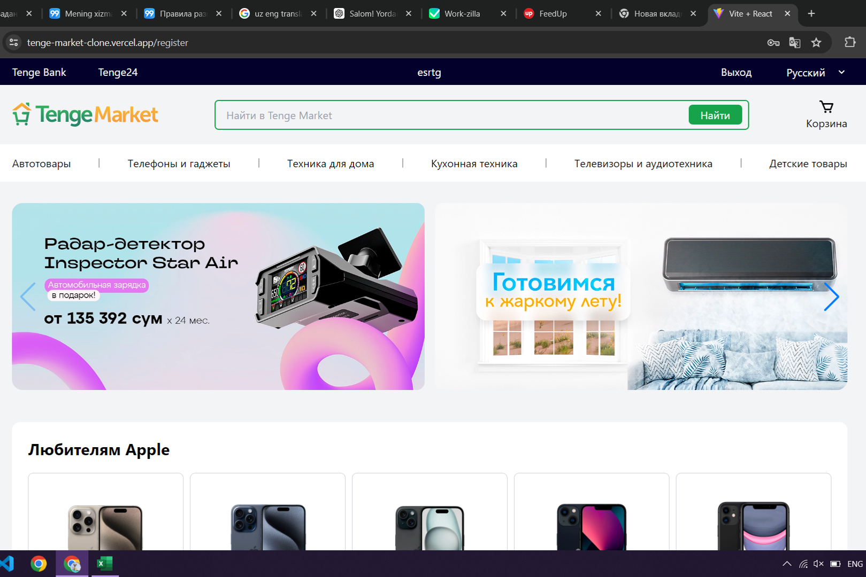Show previous banner with left arrow
The image size is (866, 577).
28,297
